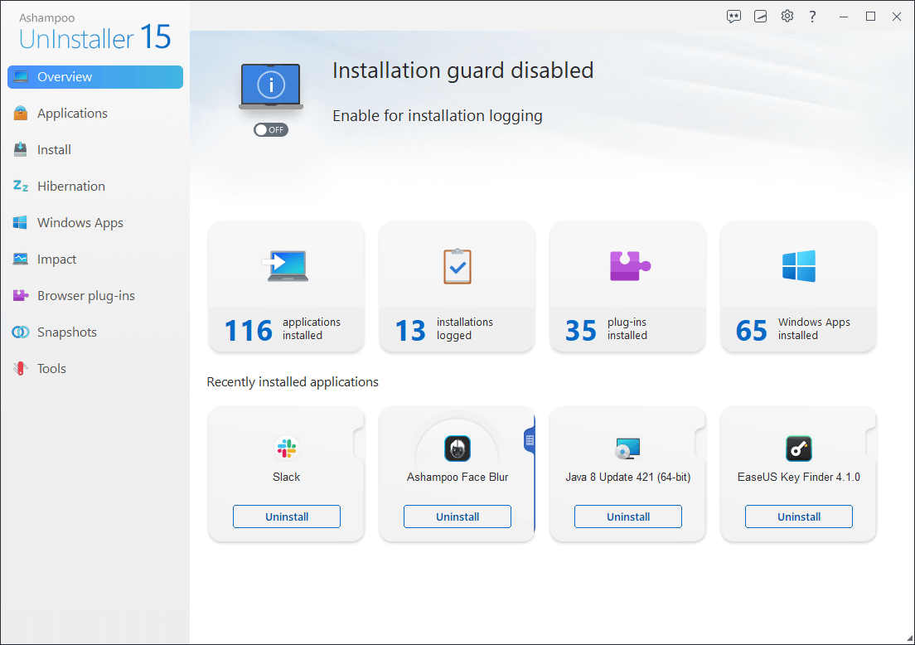The image size is (915, 645).
Task: Click the 116 applications installed tile
Action: (x=286, y=286)
